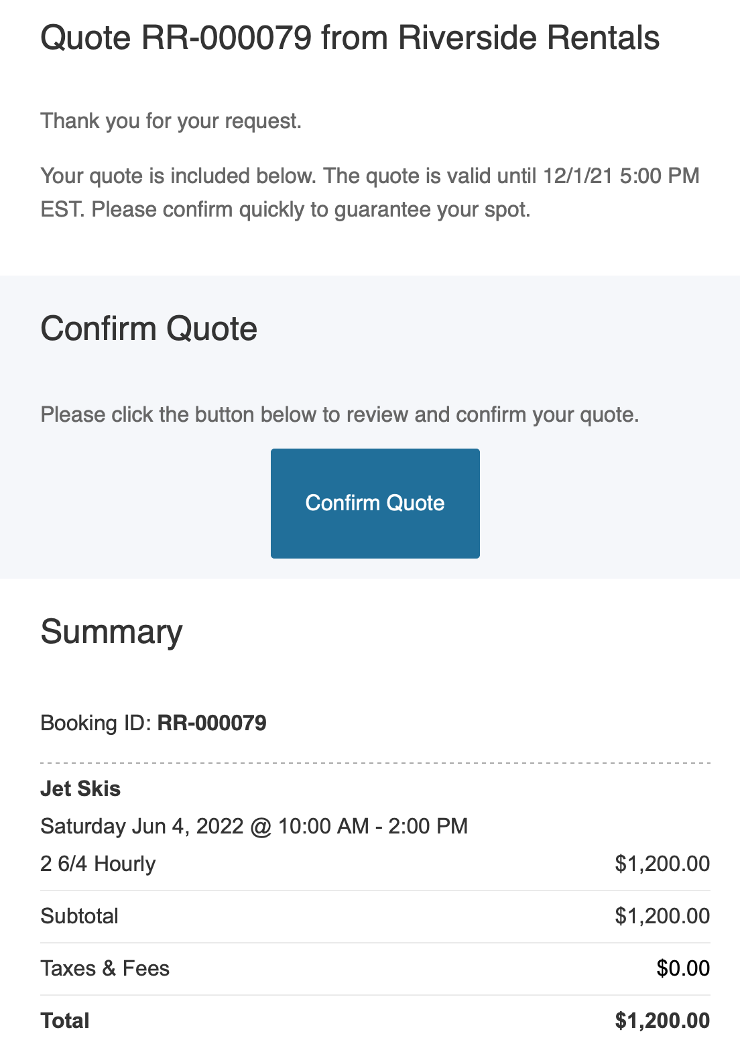Click the Subtotal label
This screenshot has height=1038, width=740.
coord(79,916)
